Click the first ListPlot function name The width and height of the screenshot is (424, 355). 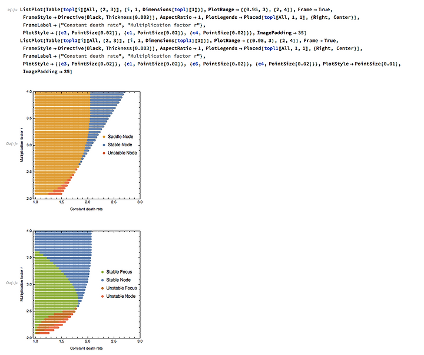(32, 9)
